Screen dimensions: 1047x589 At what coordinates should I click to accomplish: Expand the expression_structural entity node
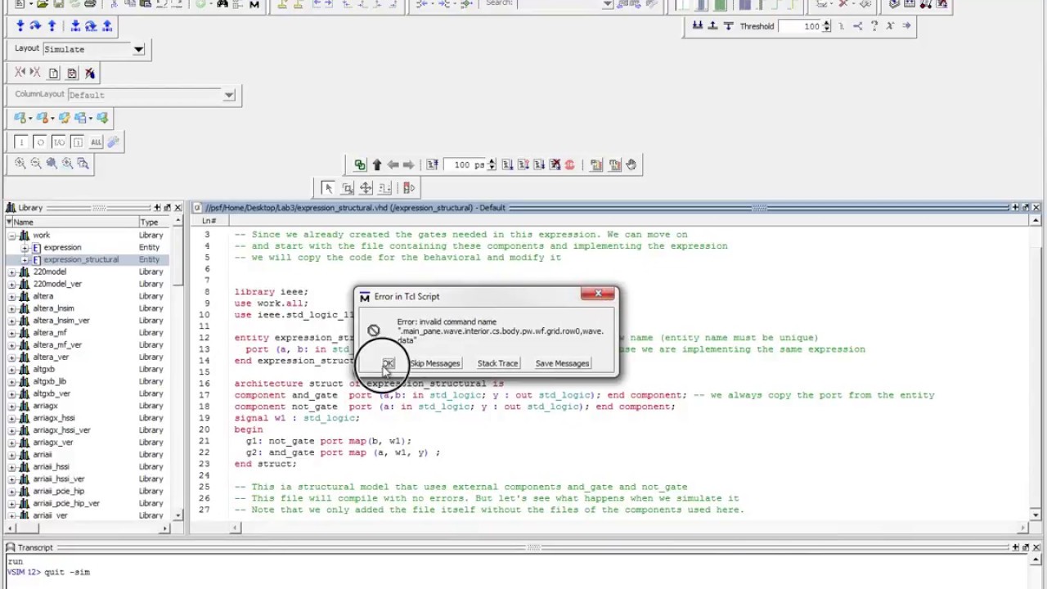click(x=25, y=260)
